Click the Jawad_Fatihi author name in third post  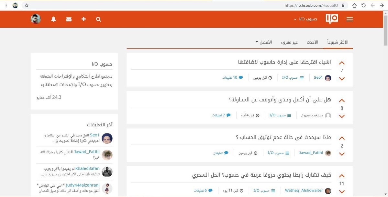[311, 153]
